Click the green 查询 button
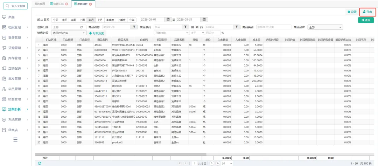The height and width of the screenshot is (166, 378). pos(366,20)
